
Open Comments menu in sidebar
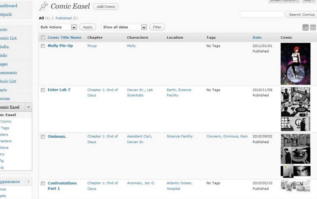8,73
